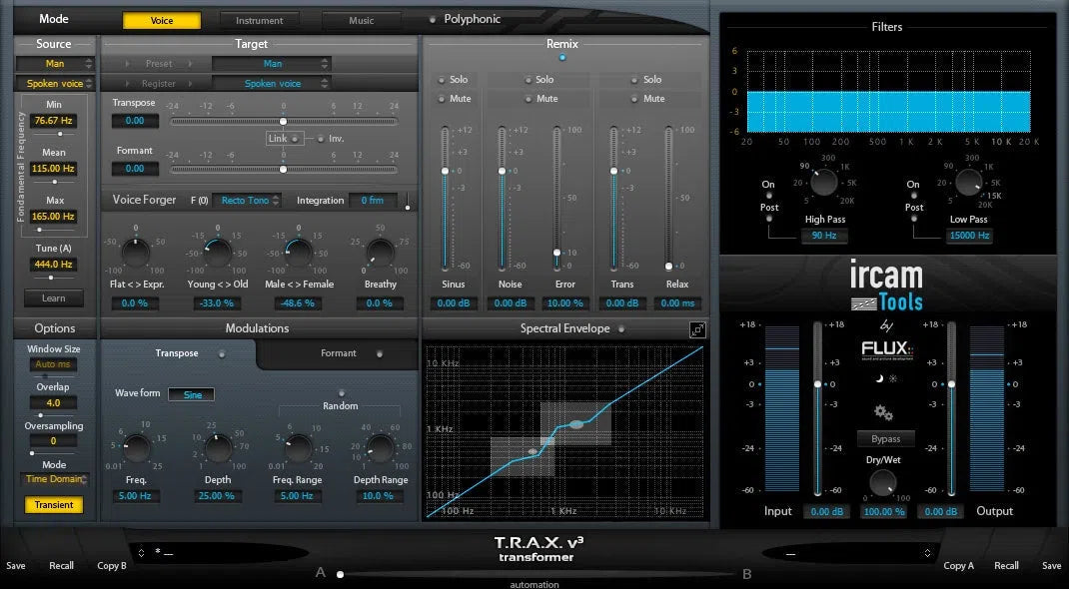1069x589 pixels.
Task: Switch to light theme via sun icon
Action: [x=893, y=378]
